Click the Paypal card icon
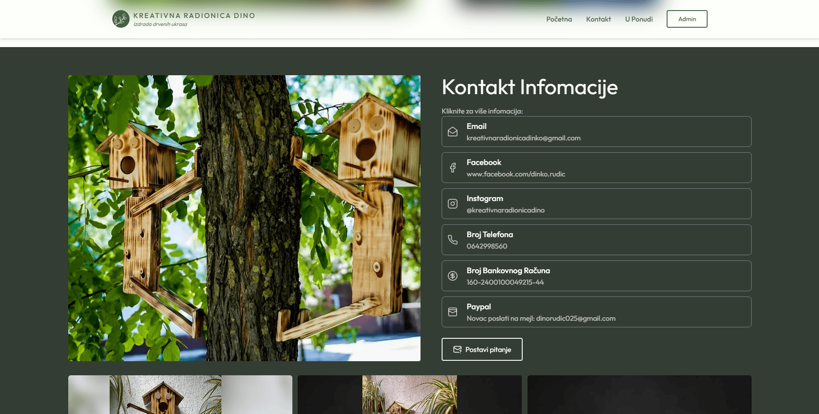 453,312
